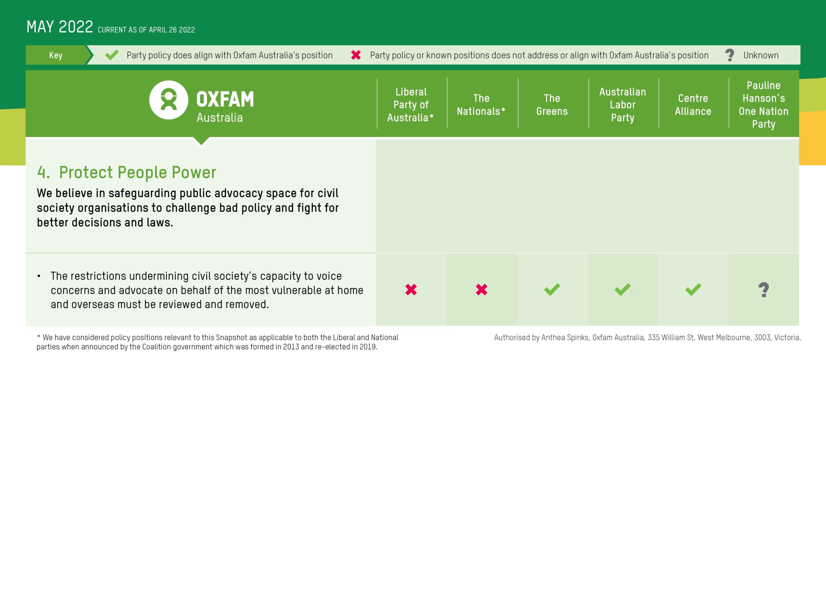Click 'Australia' under the OXFAM wordmark
Image resolution: width=826 pixels, height=607 pixels.
coord(219,118)
